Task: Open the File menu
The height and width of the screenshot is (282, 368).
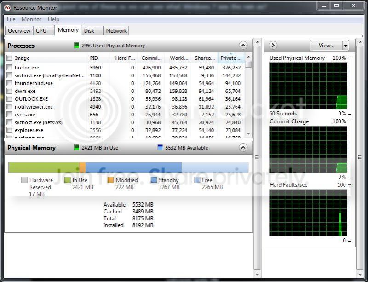Action: [x=11, y=19]
